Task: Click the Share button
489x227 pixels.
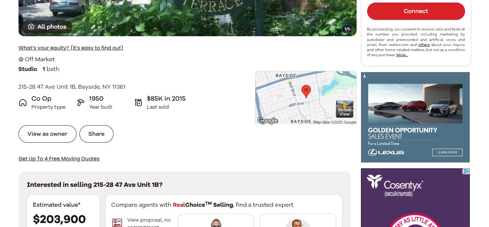Action: [x=96, y=134]
